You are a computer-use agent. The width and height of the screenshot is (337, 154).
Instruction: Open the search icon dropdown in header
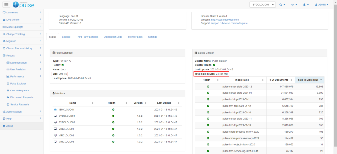pyautogui.click(x=282, y=5)
